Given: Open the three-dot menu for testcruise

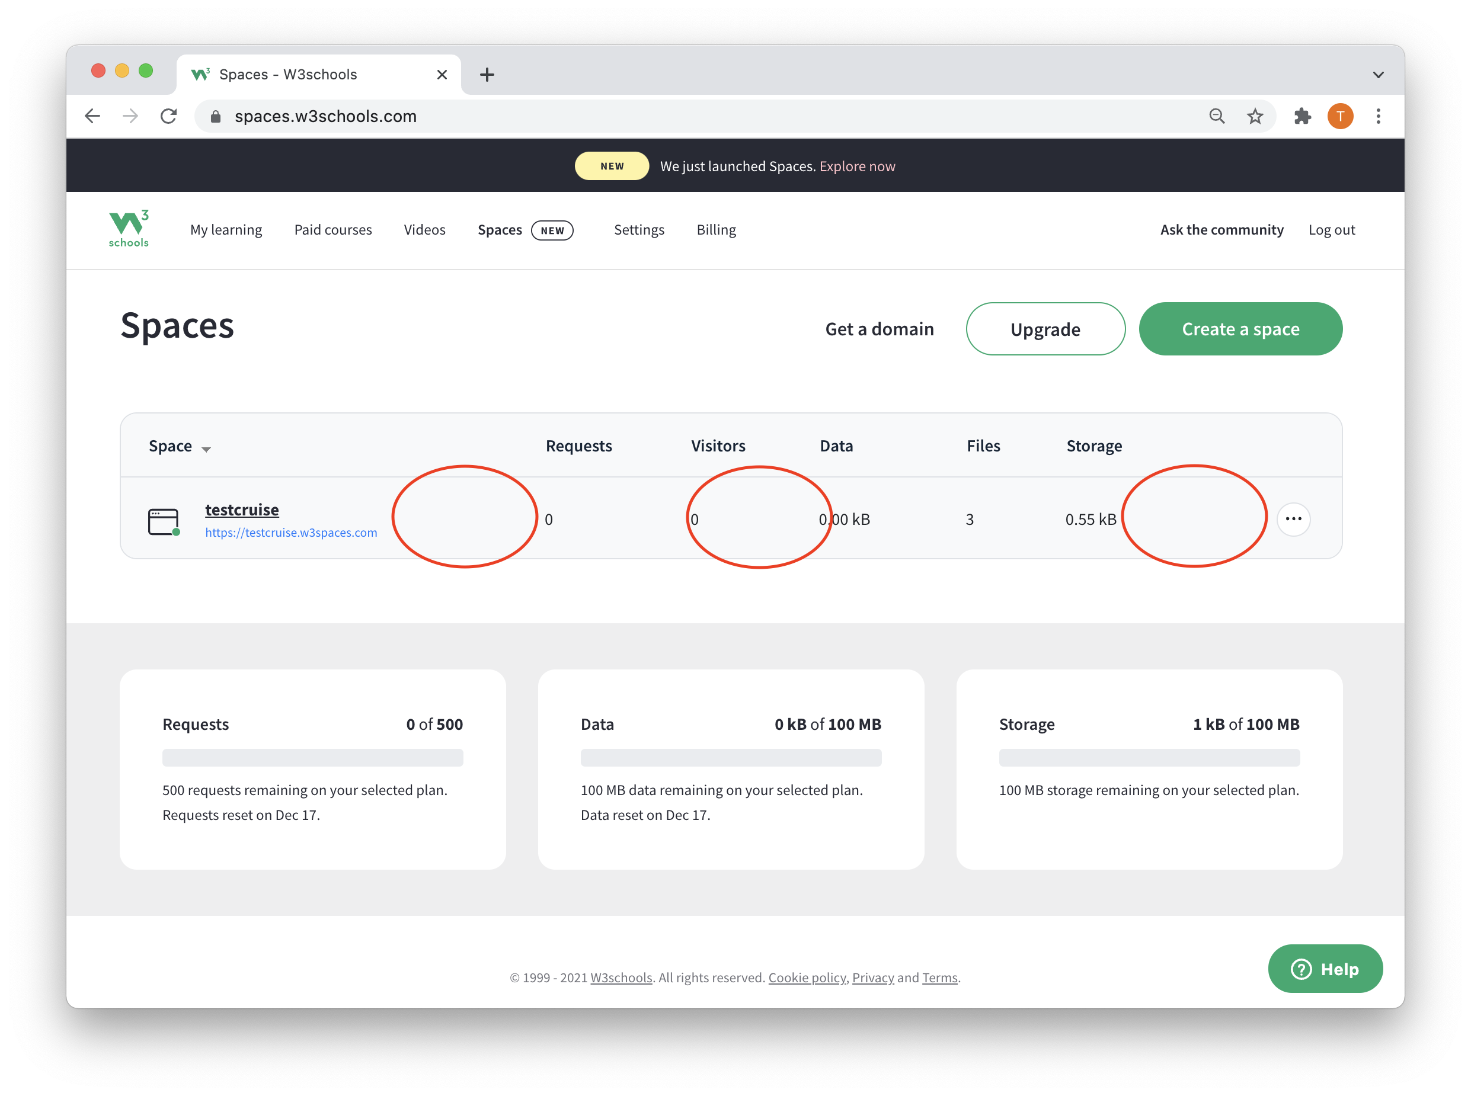Looking at the screenshot, I should coord(1293,519).
